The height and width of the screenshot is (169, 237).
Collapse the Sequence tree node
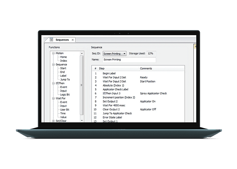point(53,65)
